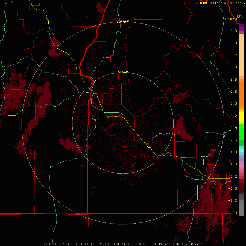246x246 pixels.
Task: Click the -1.3 value on the color scale
Action: click(233, 201)
